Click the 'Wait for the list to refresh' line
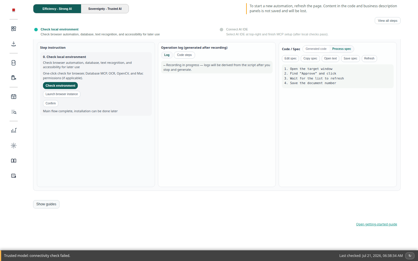Screen dimensions: 418x261 click(314, 79)
